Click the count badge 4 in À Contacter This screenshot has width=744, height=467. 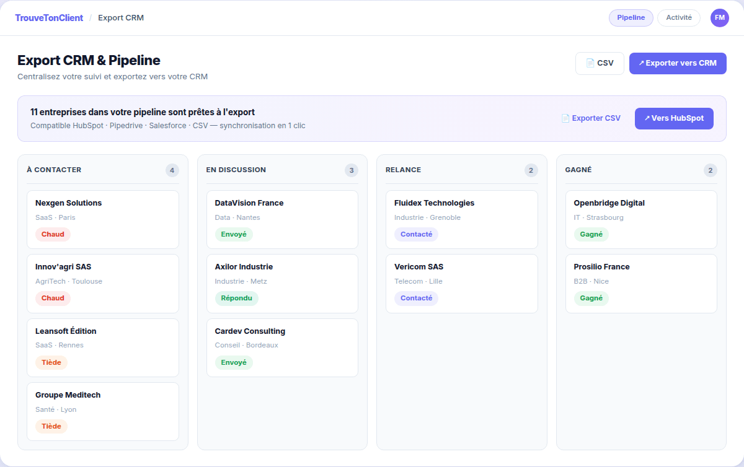(x=172, y=170)
